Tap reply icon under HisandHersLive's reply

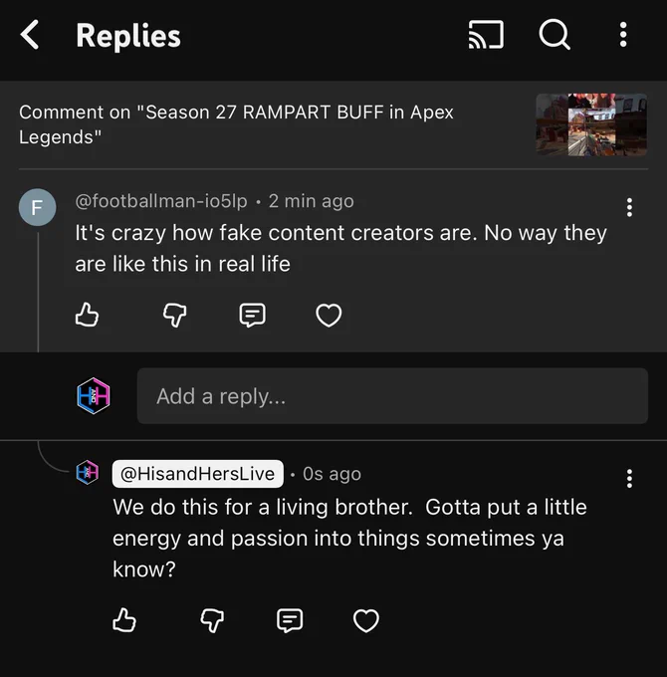pos(290,621)
